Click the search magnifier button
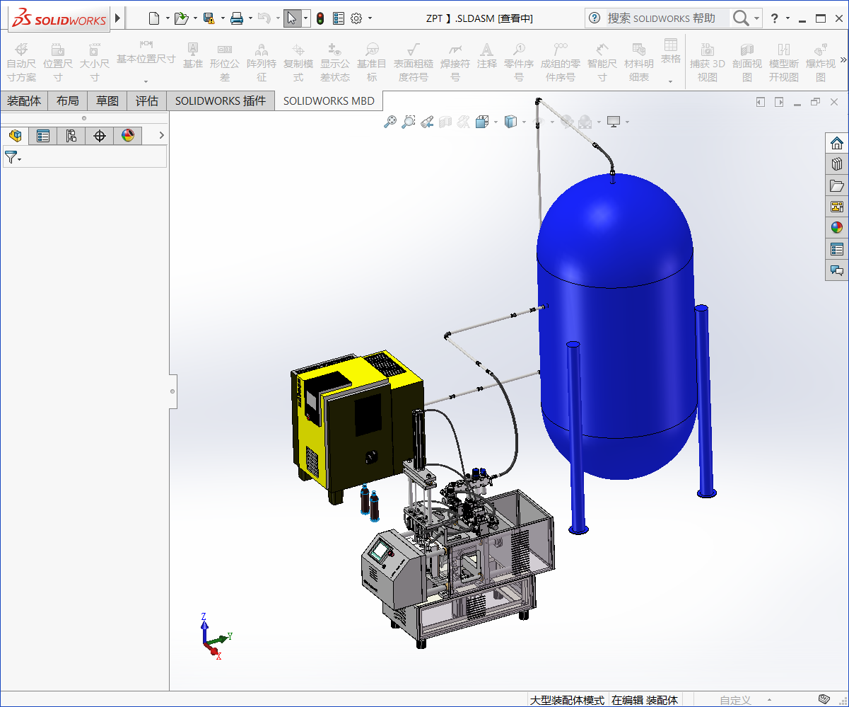Screen dimensions: 849x707 740,17
